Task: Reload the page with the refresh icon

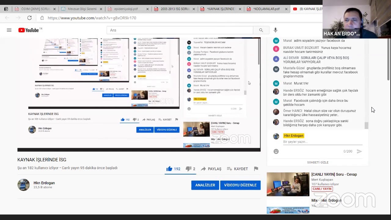Action: point(29,18)
